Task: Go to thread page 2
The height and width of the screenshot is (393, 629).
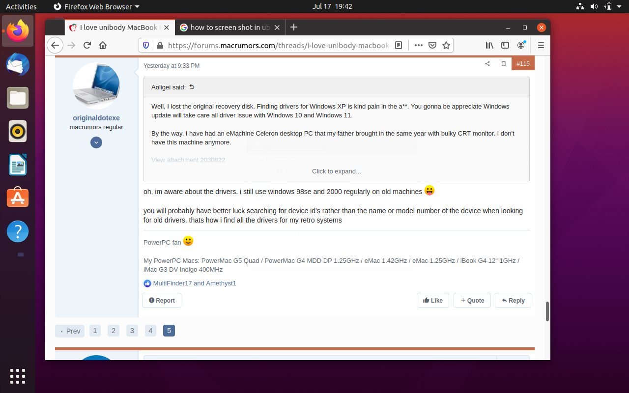Action: pos(114,331)
